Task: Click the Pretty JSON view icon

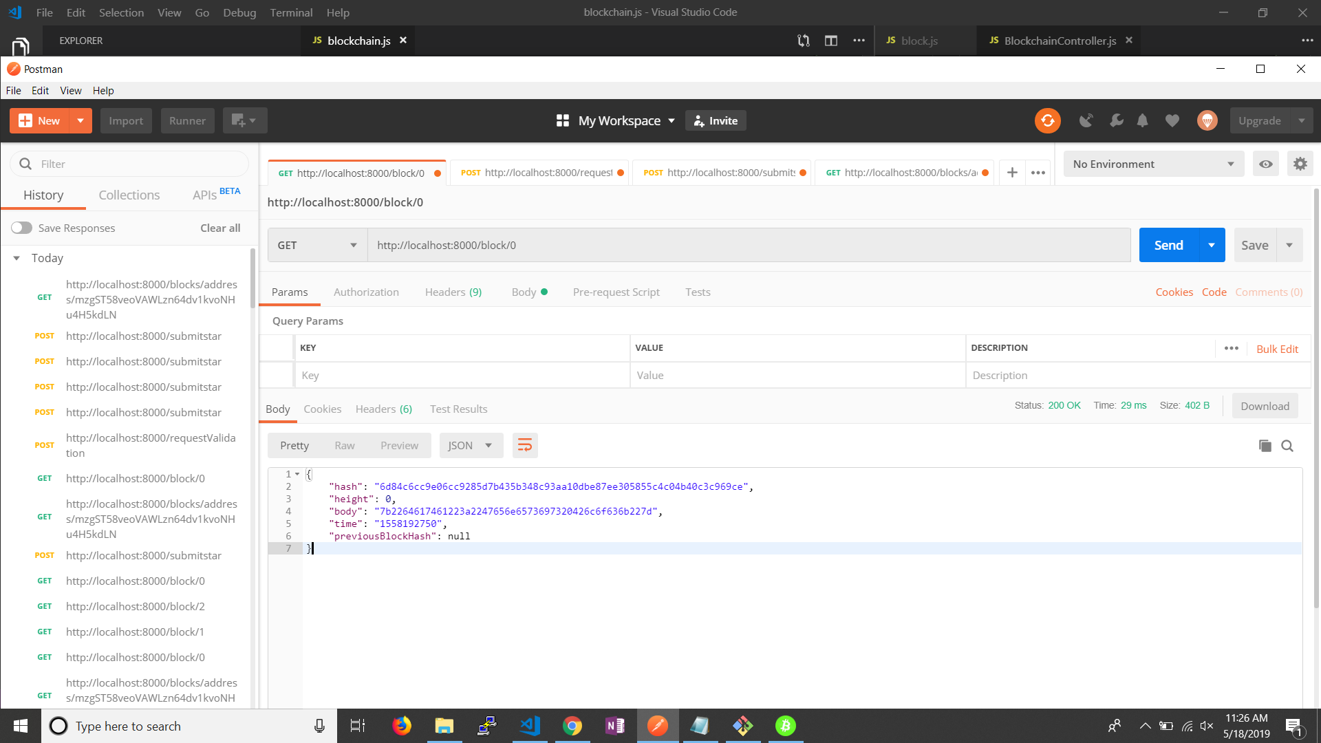Action: click(x=524, y=445)
